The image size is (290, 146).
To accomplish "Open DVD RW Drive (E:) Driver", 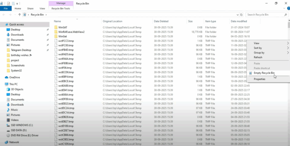I will coord(24,135).
